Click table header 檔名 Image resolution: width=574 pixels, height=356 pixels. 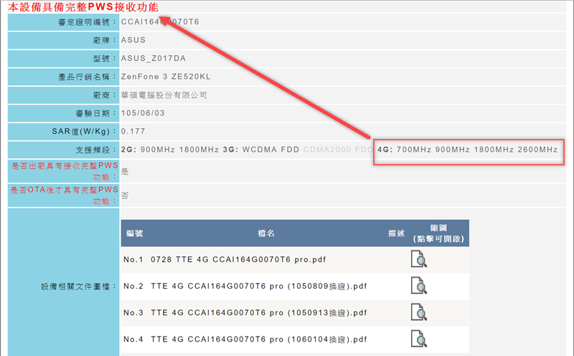pos(266,234)
